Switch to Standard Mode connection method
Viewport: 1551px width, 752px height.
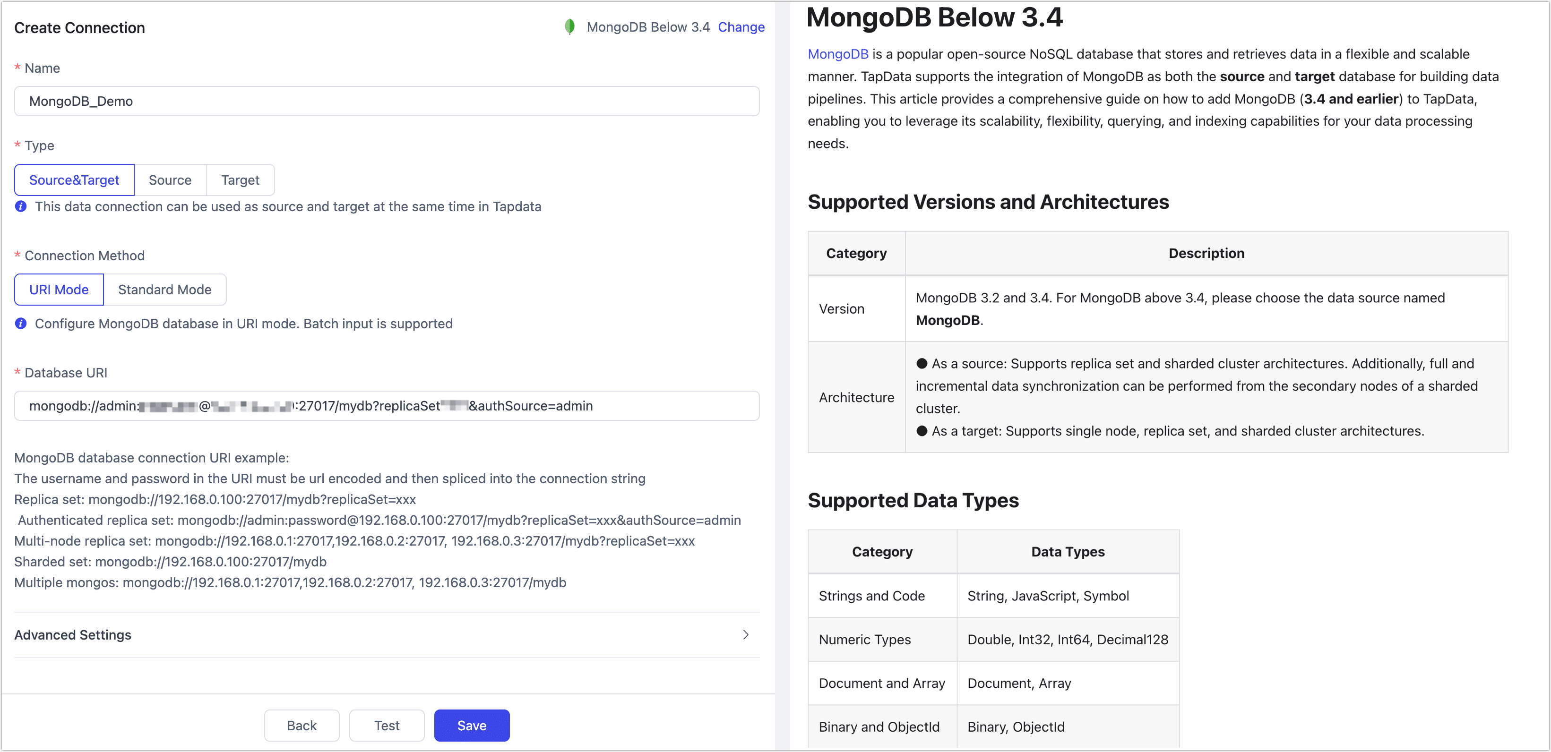164,290
